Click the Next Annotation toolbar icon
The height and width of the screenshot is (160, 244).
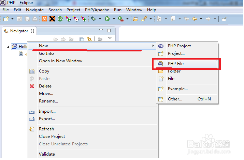coord(159,19)
